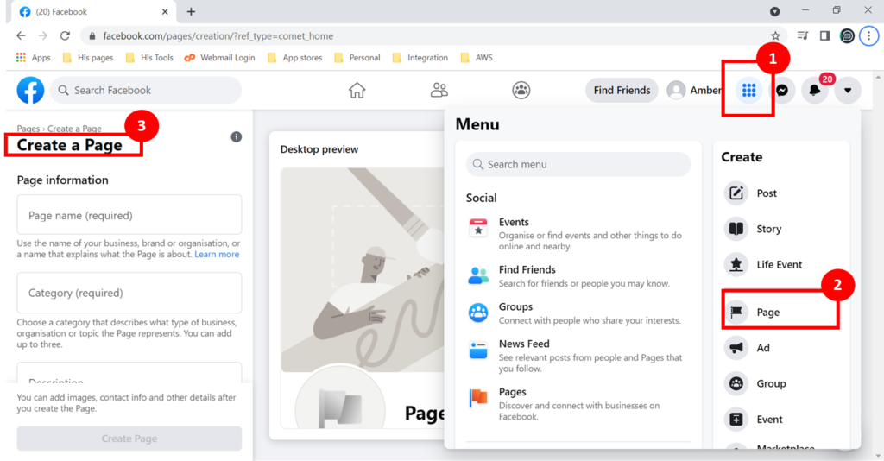Open the Groups icon in top navigation
This screenshot has width=884, height=461.
pyautogui.click(x=521, y=90)
